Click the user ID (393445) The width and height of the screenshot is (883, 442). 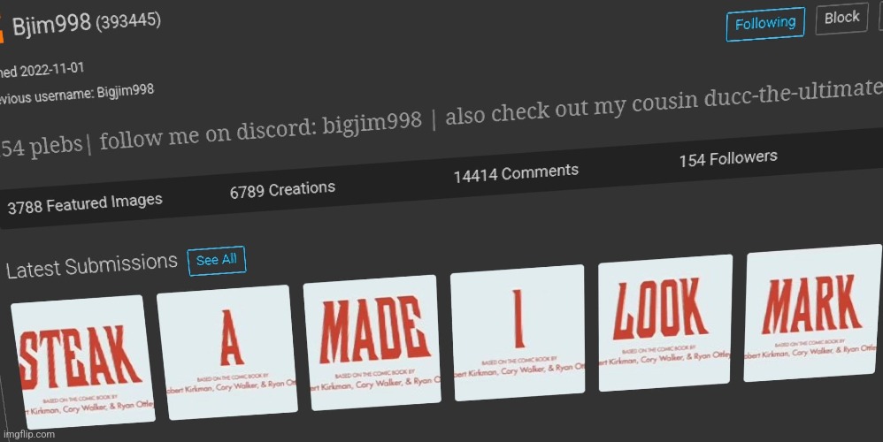(x=128, y=21)
